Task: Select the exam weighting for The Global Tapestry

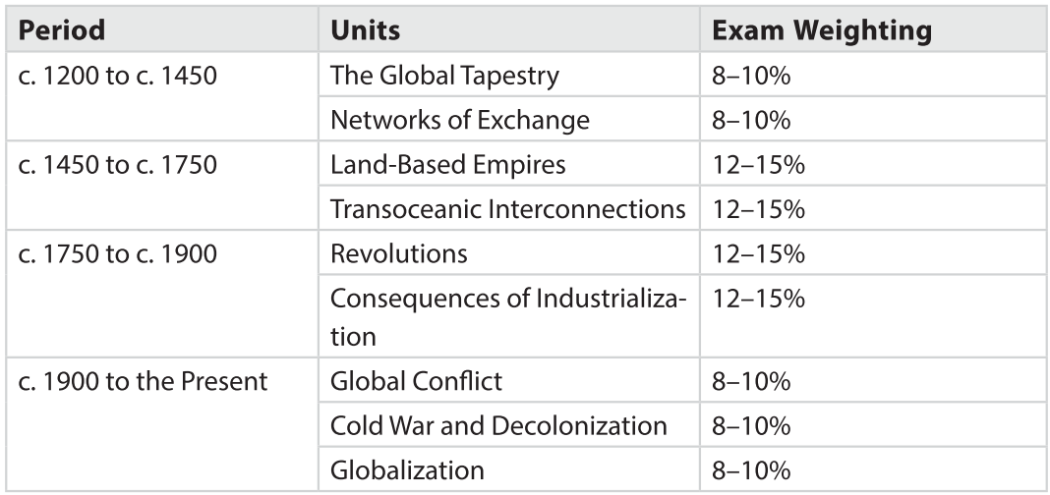Action: 751,76
